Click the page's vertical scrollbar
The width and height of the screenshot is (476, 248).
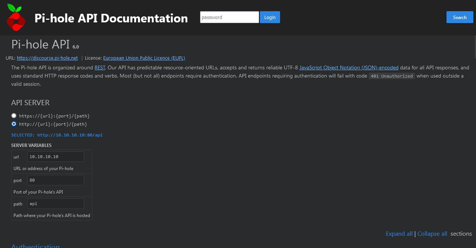point(474,112)
